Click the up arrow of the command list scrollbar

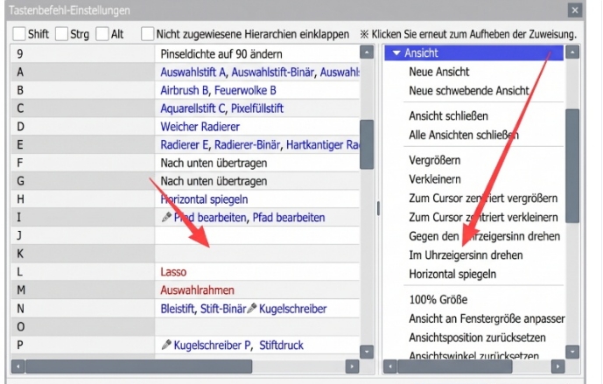click(573, 52)
